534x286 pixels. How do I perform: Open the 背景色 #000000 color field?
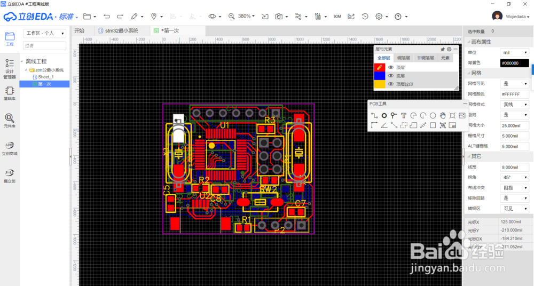pyautogui.click(x=514, y=63)
